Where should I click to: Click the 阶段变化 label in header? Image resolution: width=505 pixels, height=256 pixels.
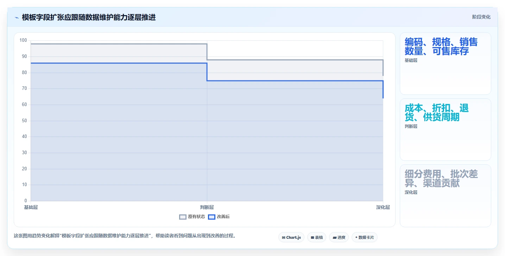(x=481, y=17)
